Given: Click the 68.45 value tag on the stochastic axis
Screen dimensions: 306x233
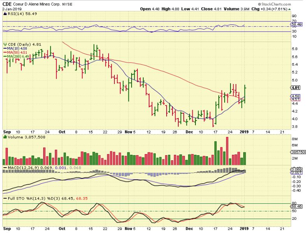Looking at the screenshot, I should point(296,206).
